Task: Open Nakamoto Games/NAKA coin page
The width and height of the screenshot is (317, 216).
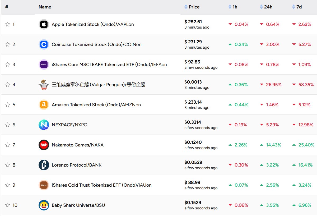Action: [78, 145]
